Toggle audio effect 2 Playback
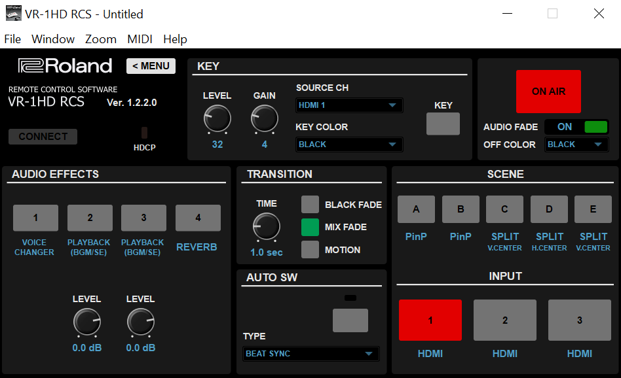 point(90,218)
